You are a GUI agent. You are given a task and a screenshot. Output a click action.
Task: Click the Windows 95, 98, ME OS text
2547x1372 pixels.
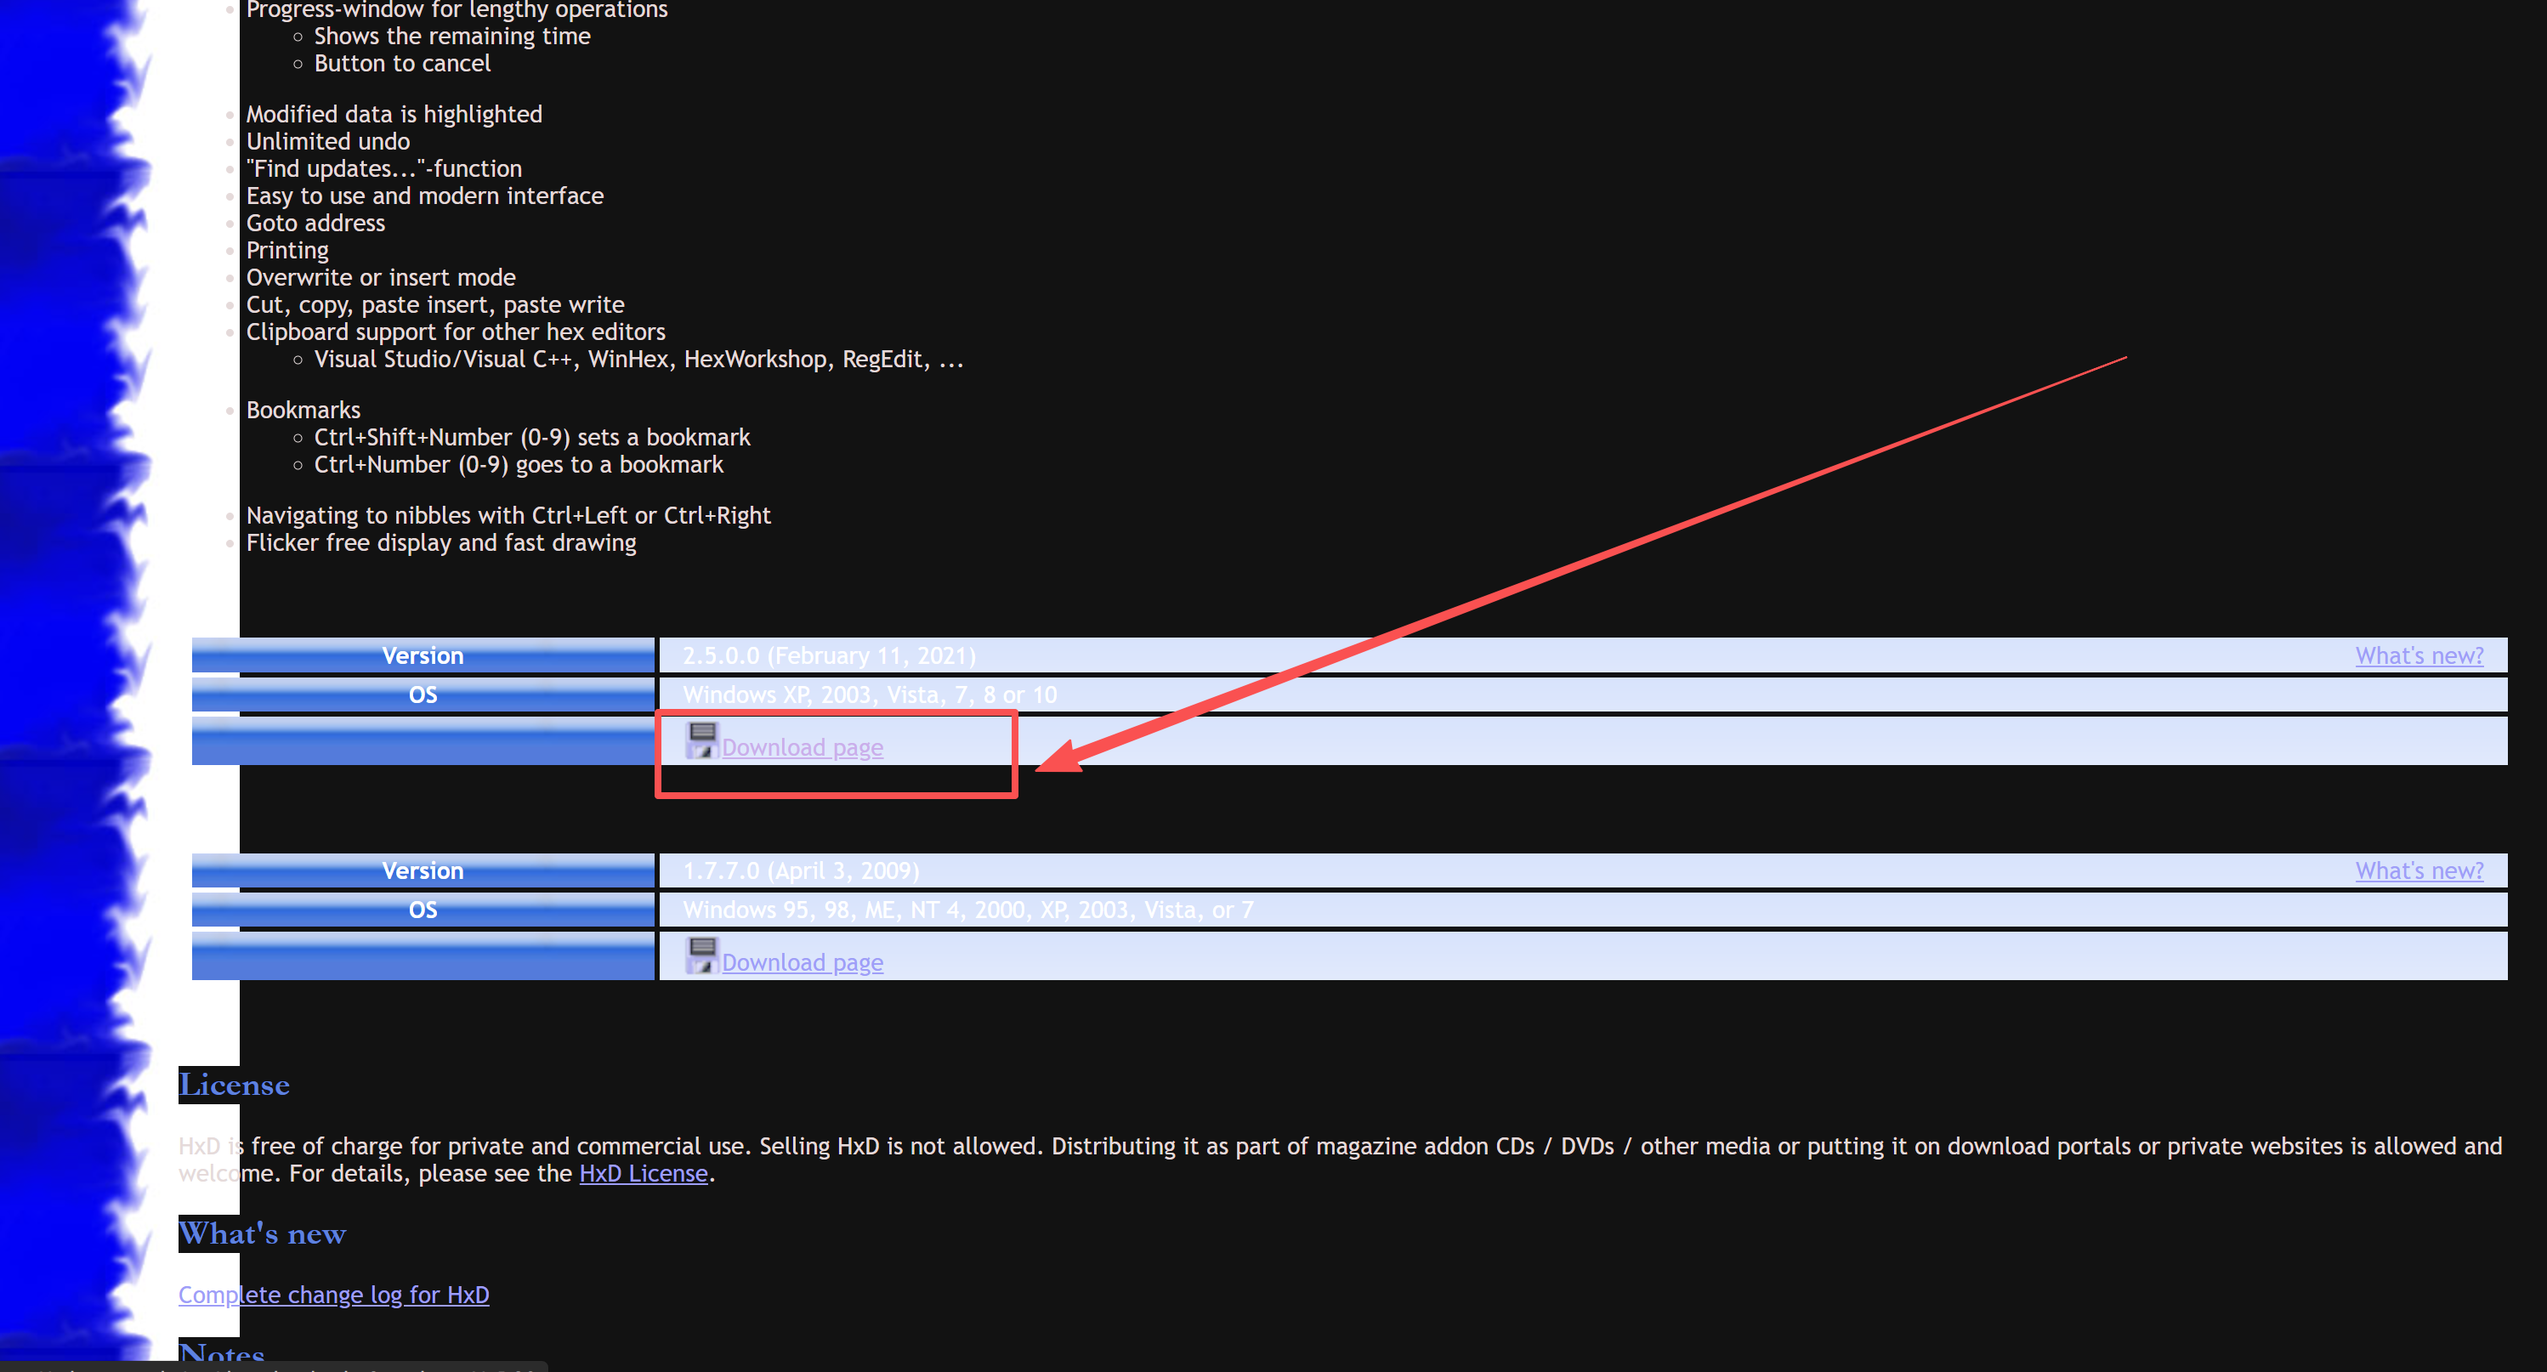coord(967,910)
